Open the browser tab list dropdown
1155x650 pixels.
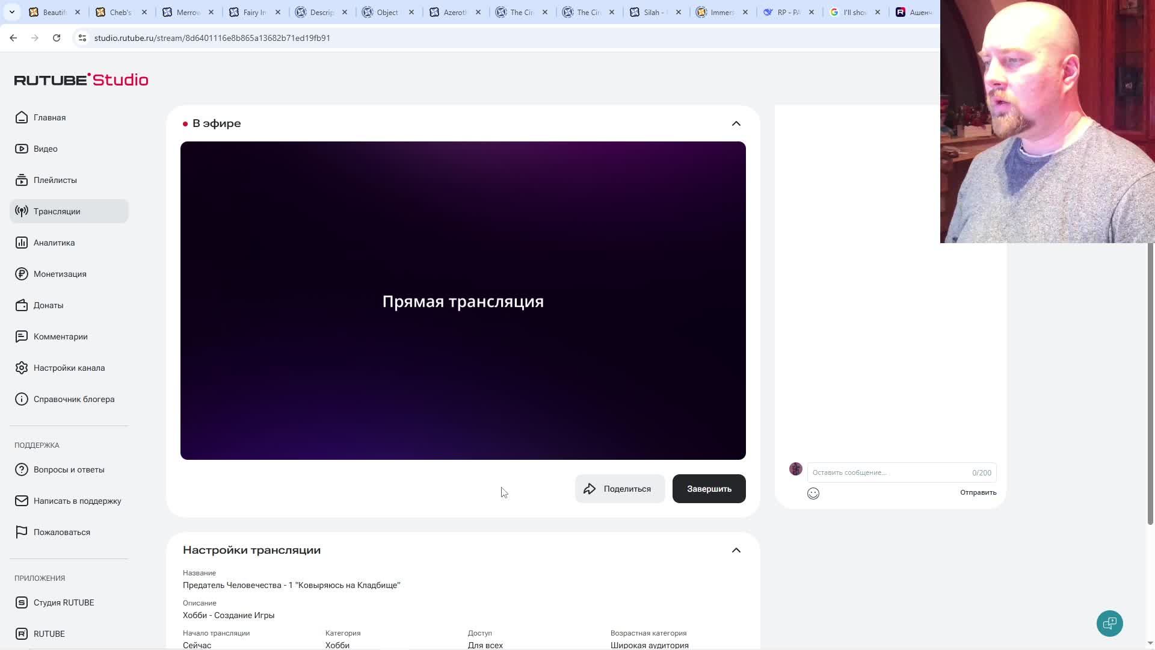click(x=11, y=12)
